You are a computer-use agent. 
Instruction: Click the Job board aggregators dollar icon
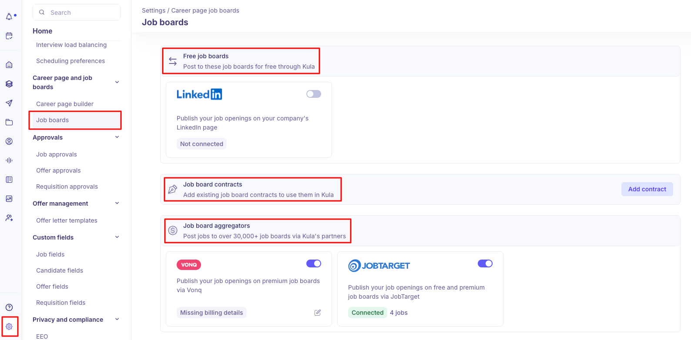pos(173,230)
